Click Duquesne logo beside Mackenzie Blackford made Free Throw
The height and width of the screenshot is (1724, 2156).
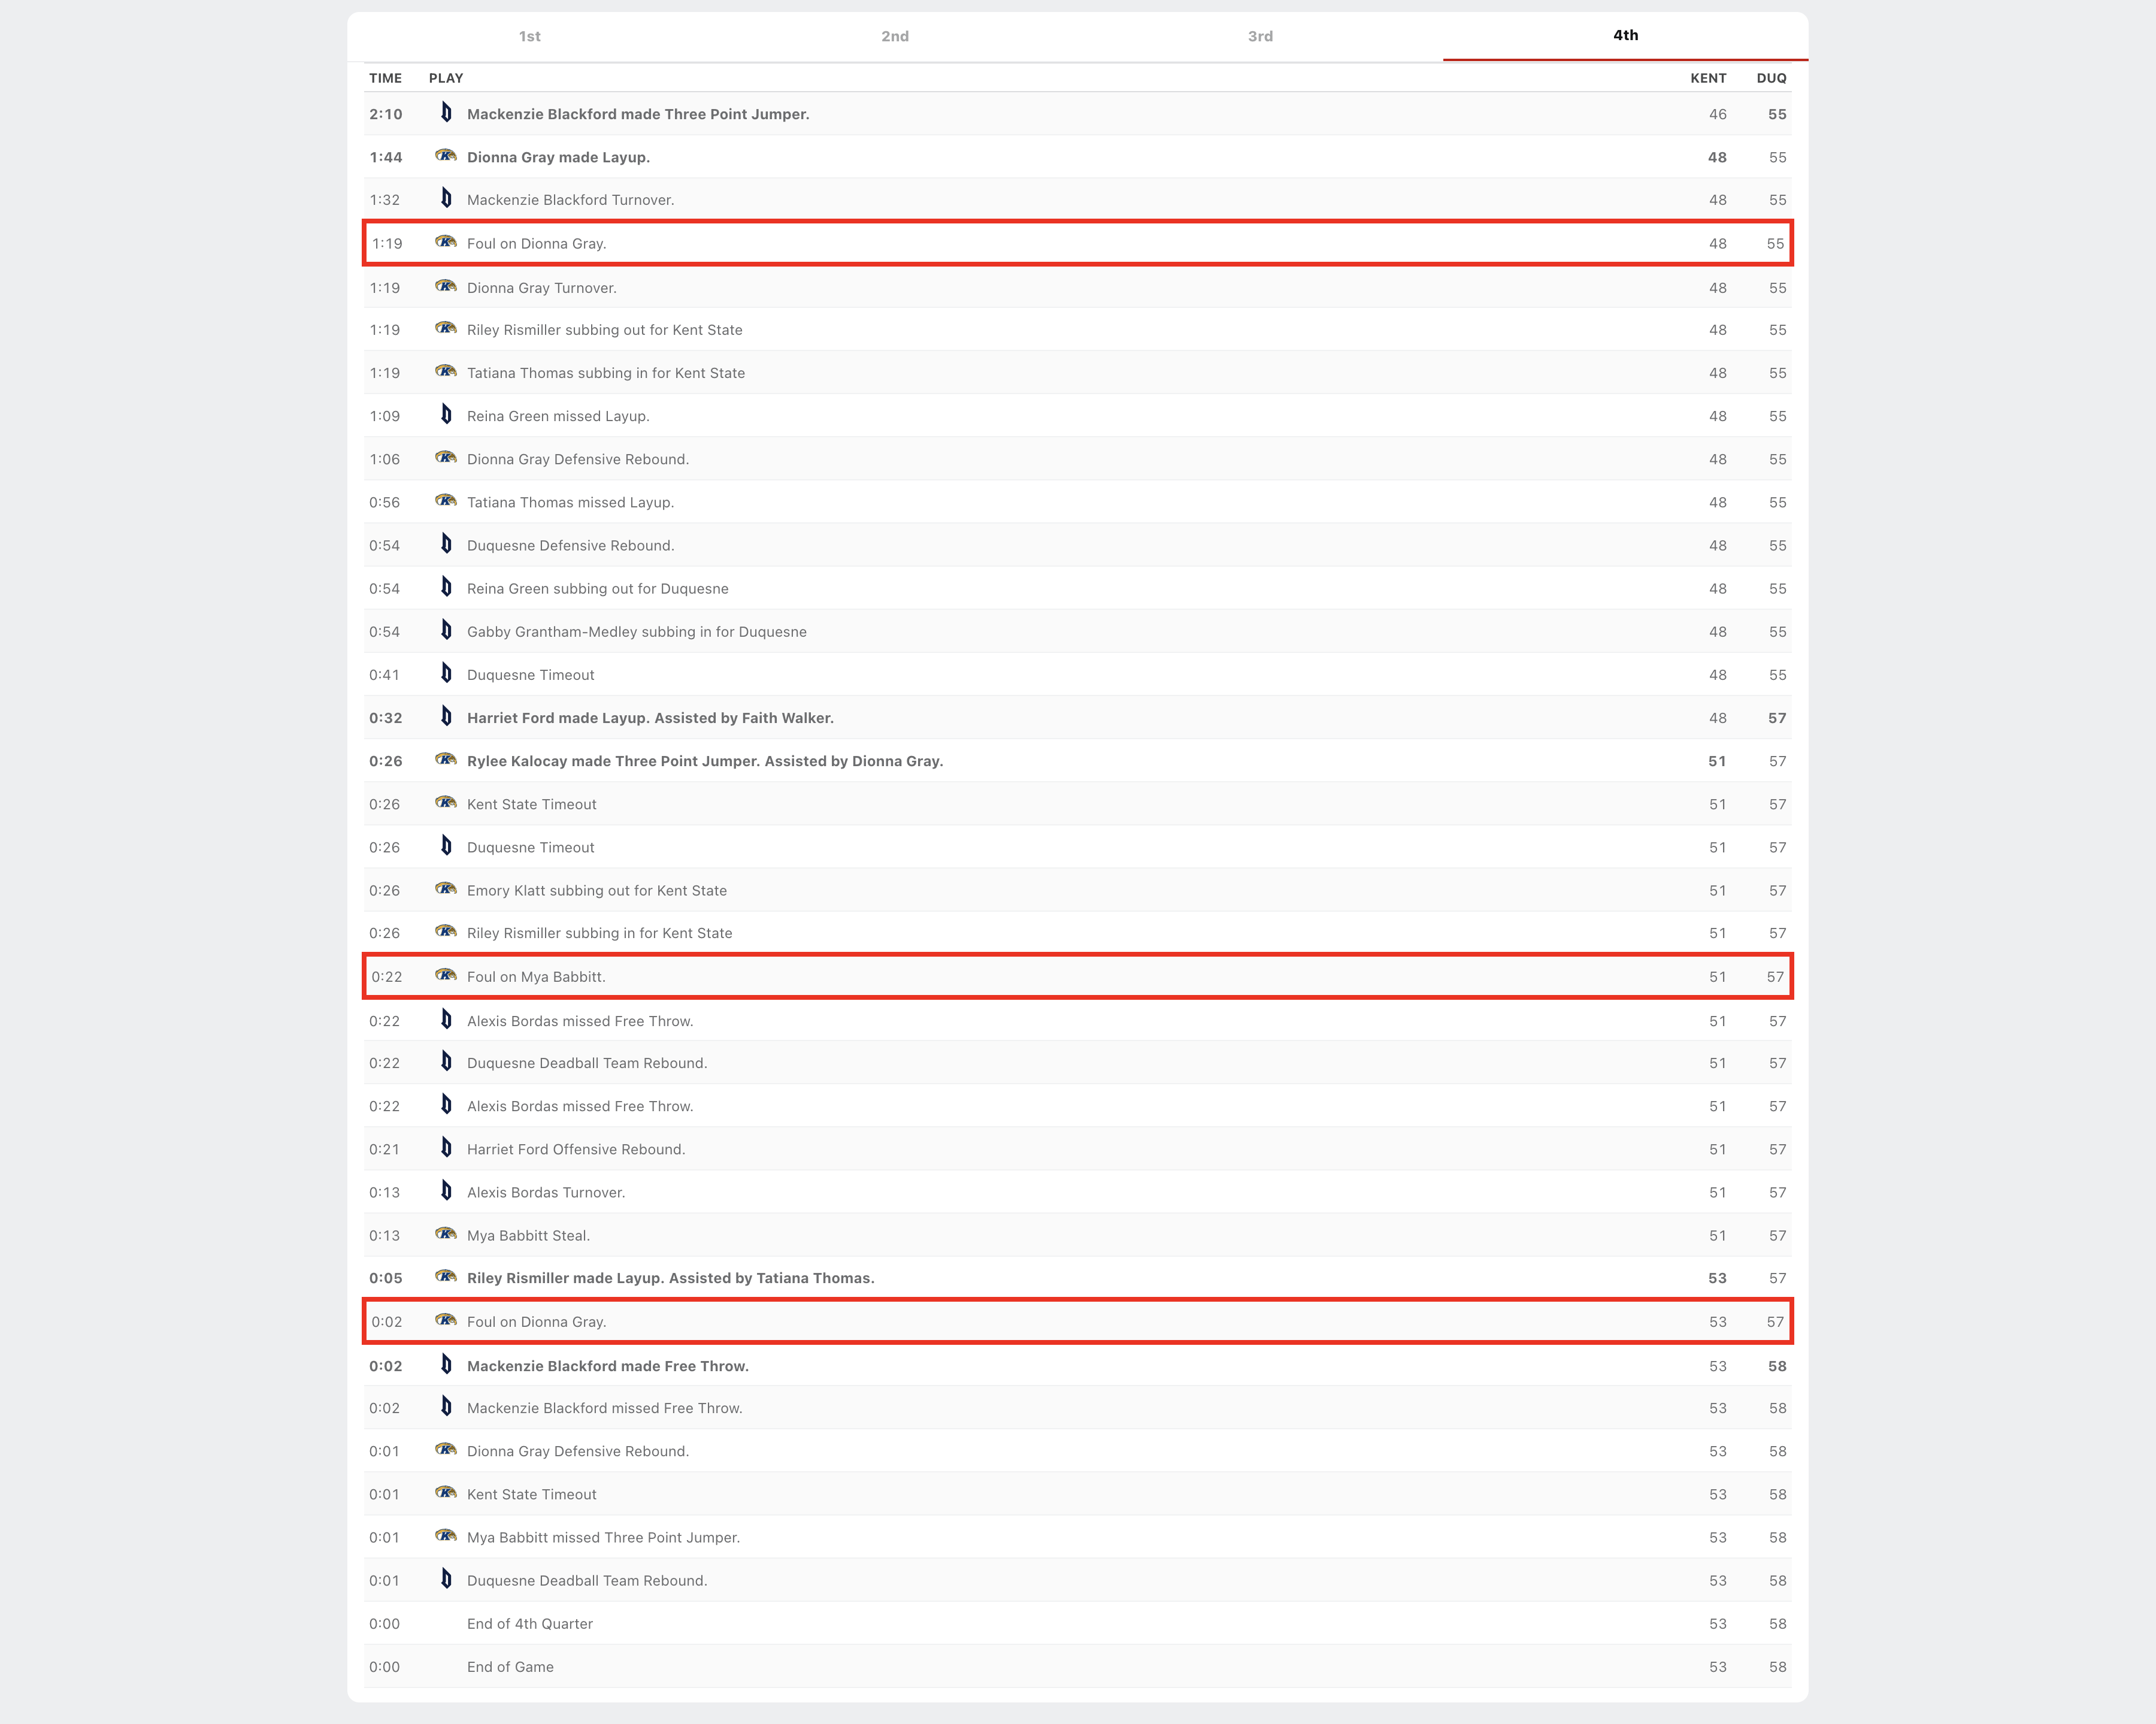click(x=446, y=1365)
